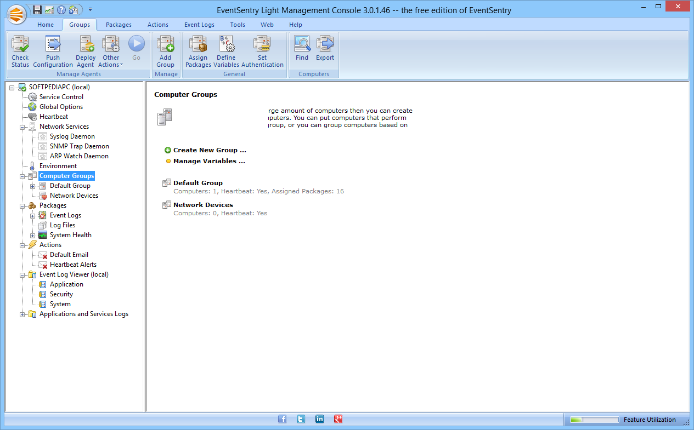Open the green chart quick access icon
This screenshot has height=430, width=694.
(49, 9)
